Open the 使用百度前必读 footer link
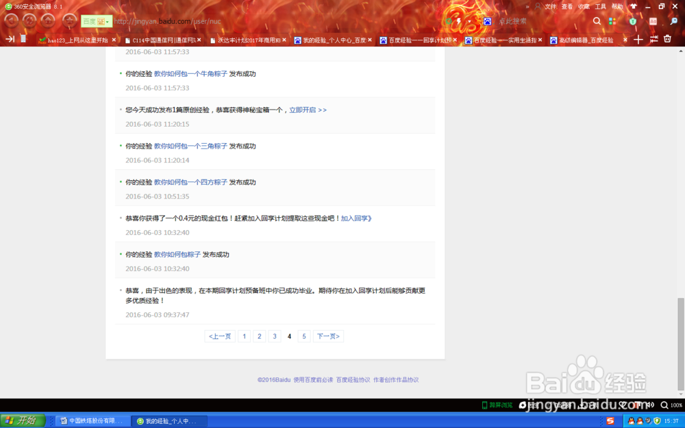 [313, 380]
